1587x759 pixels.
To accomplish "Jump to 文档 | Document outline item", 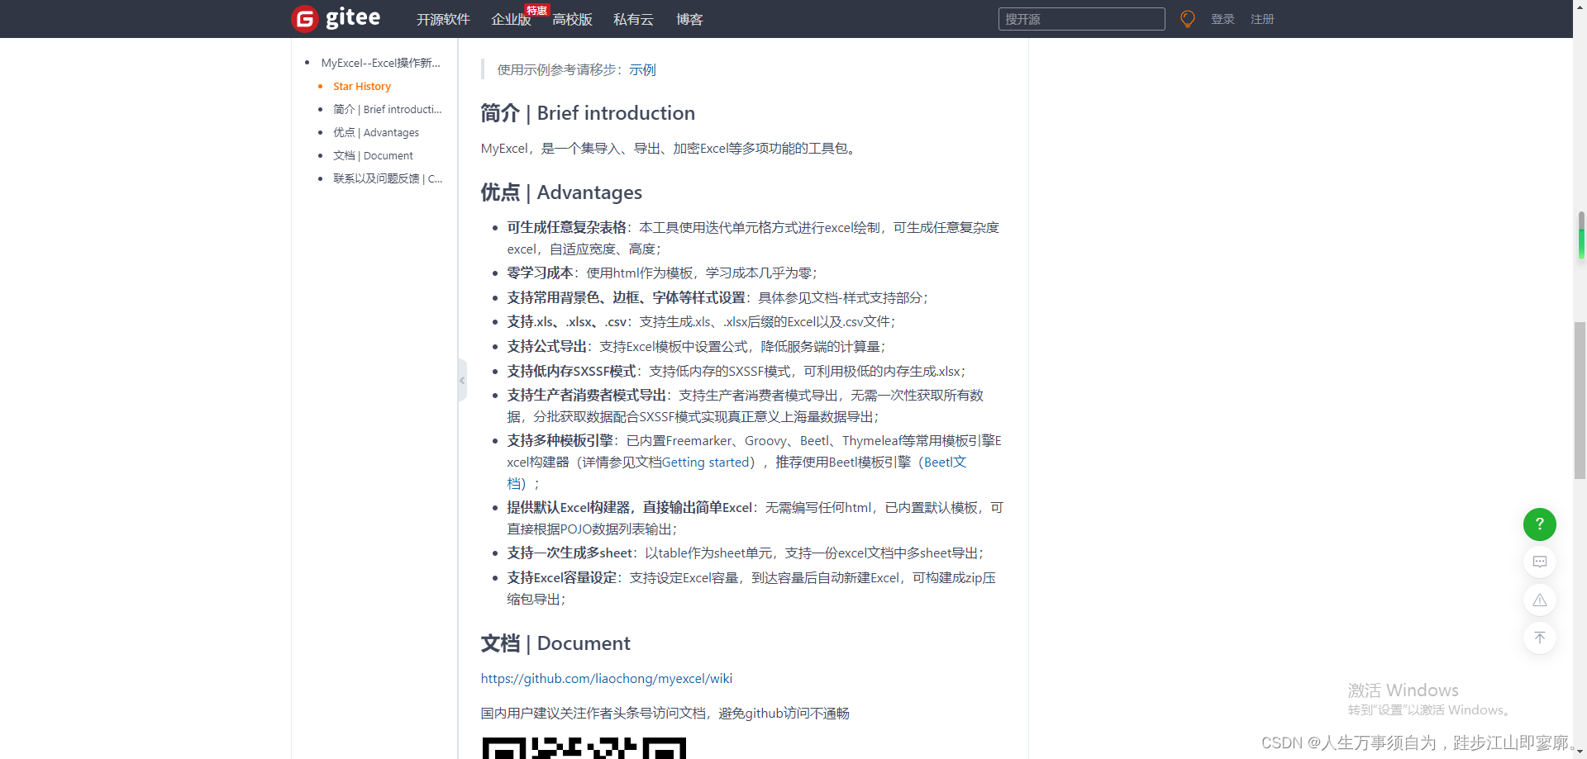I will (373, 155).
